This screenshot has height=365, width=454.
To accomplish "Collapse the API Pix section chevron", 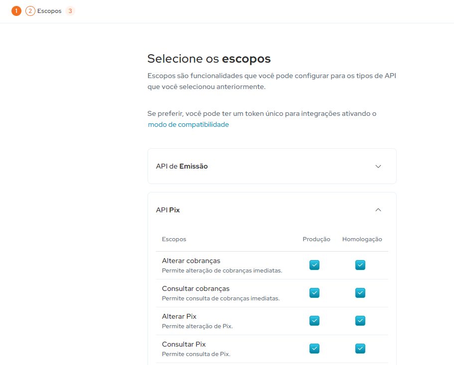I will 378,210.
